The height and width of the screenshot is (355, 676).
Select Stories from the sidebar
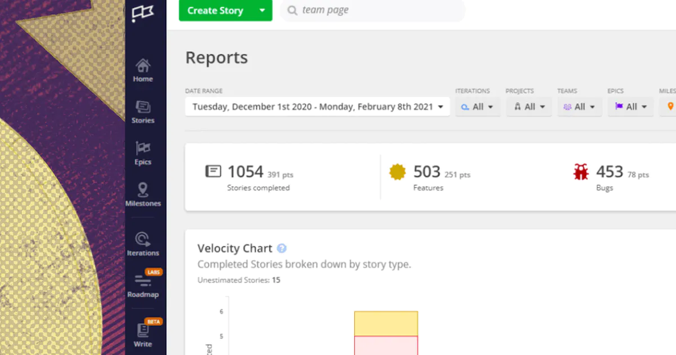coord(143,110)
